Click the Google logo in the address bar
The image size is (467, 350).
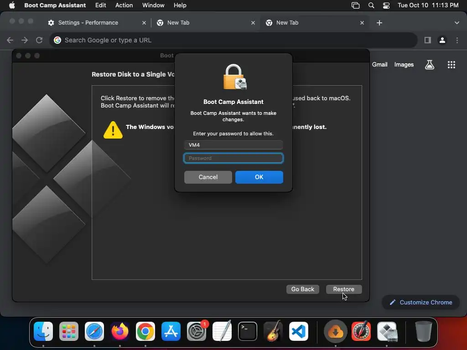coord(57,40)
